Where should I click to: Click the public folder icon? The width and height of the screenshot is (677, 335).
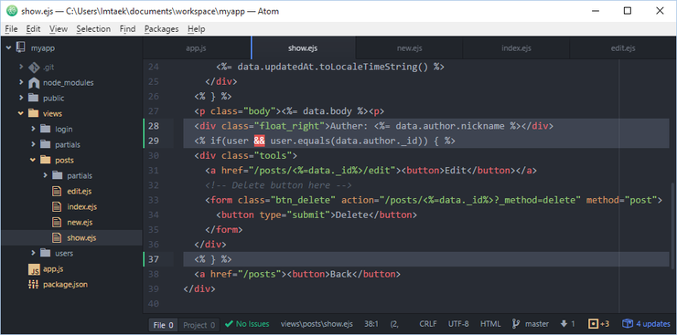(x=34, y=99)
